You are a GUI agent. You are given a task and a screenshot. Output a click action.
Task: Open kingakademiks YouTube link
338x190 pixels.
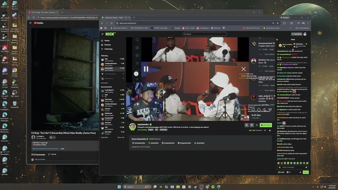184,143
